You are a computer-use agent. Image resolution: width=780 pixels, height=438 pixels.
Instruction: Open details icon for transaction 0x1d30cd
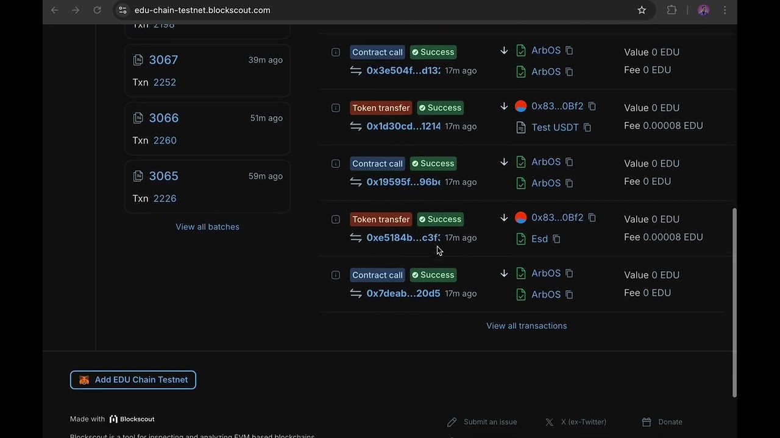coord(336,108)
